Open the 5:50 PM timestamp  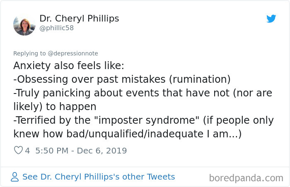(52, 151)
